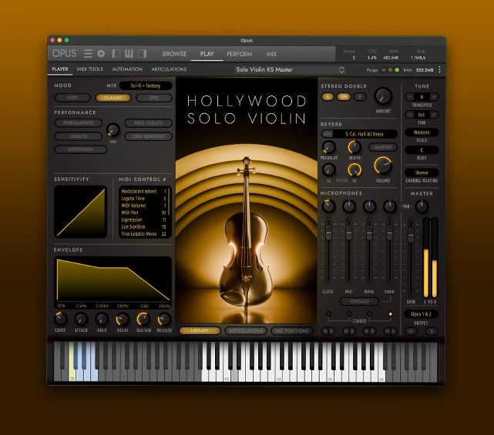Screen dimensions: 494x435
Task: Click the Envelope Attack knob
Action: [81, 320]
